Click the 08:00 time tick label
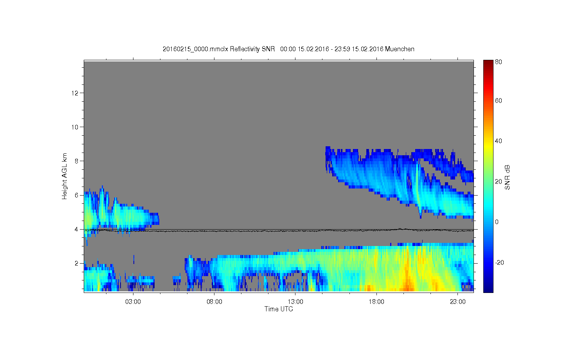 tap(214, 302)
